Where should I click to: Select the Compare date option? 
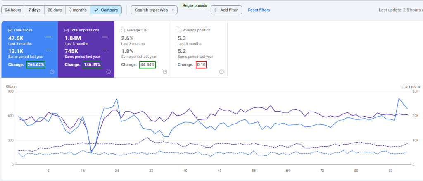pos(106,10)
